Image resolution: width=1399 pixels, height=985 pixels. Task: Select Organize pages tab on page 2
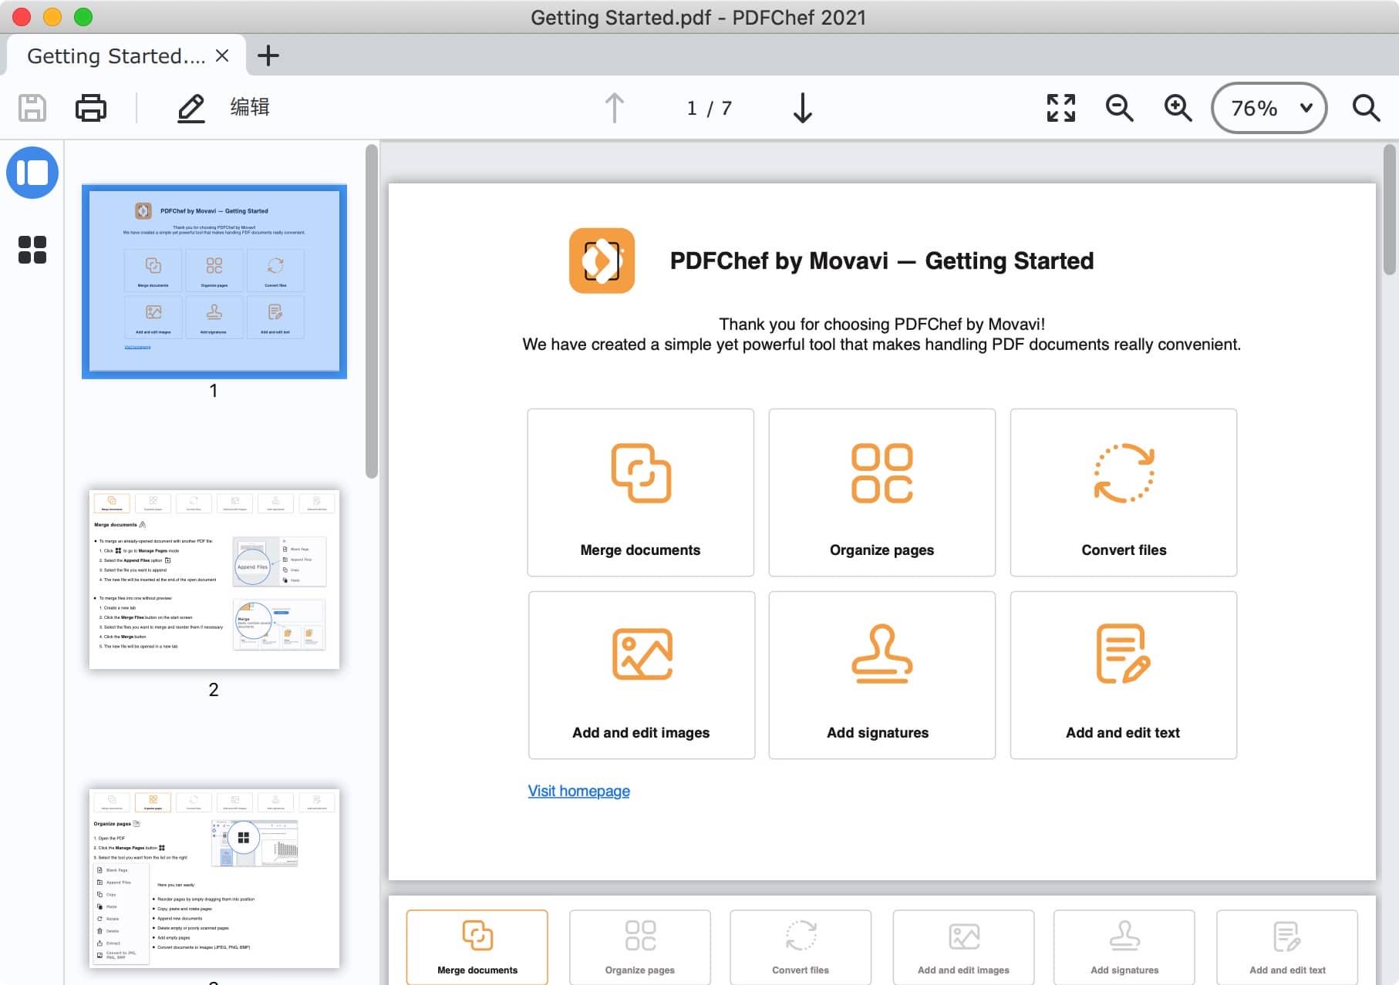pyautogui.click(x=640, y=947)
